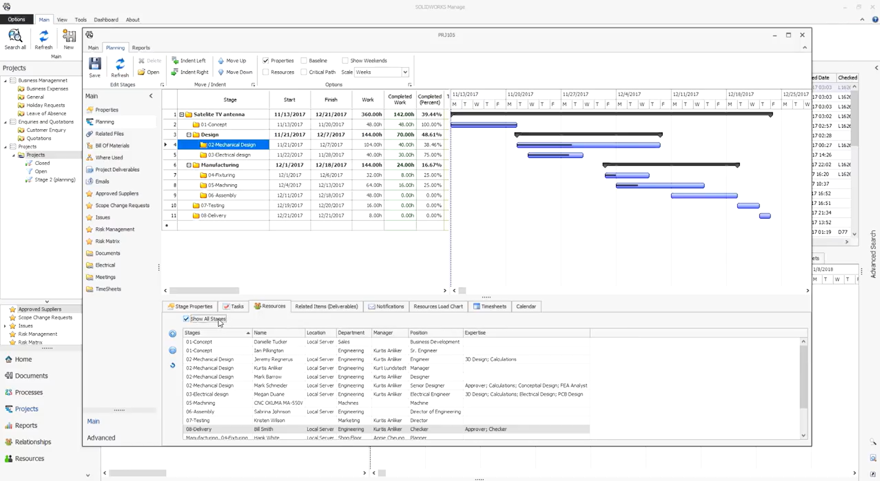The height and width of the screenshot is (481, 880).
Task: Switch to the Reports ribbon tab
Action: [x=141, y=48]
